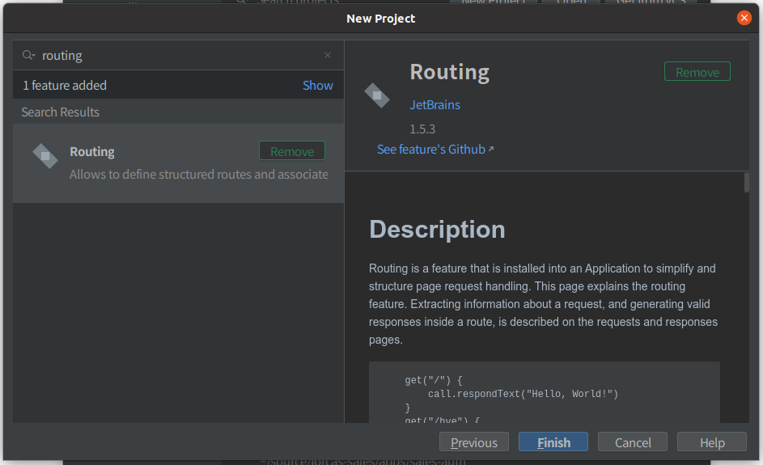Screen dimensions: 763x465
Task: Click the Routing title in details panel
Action: coord(450,72)
